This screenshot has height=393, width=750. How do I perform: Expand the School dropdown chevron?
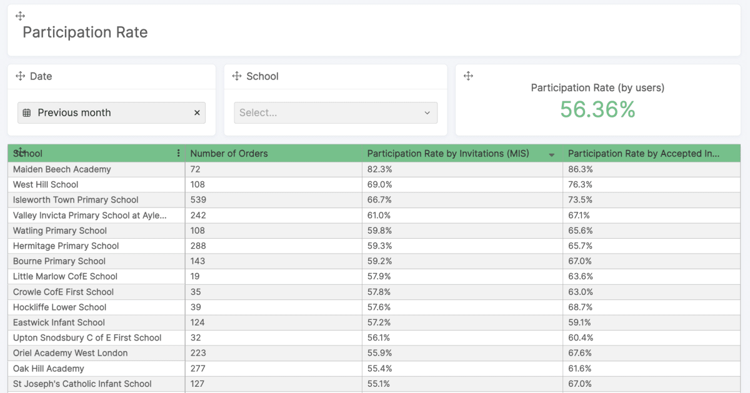click(427, 113)
